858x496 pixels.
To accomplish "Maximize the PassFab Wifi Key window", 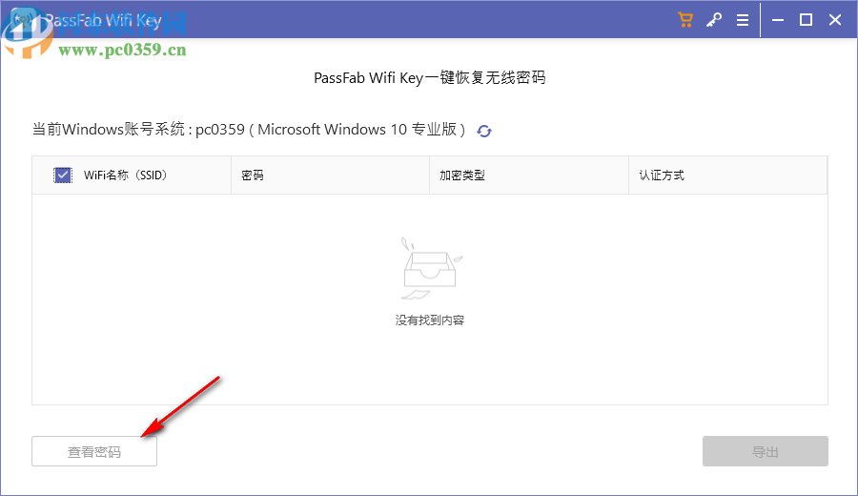I will pos(806,20).
